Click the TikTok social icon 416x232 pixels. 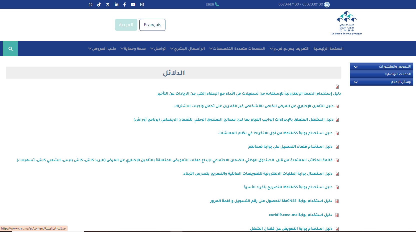(x=99, y=5)
